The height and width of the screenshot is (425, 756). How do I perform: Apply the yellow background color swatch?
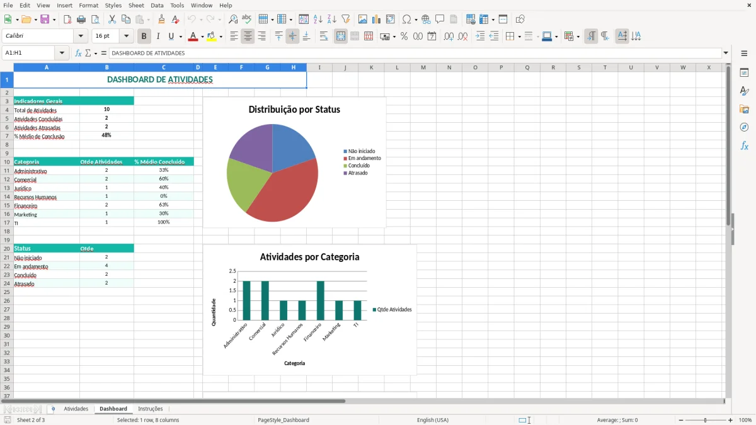click(x=212, y=37)
